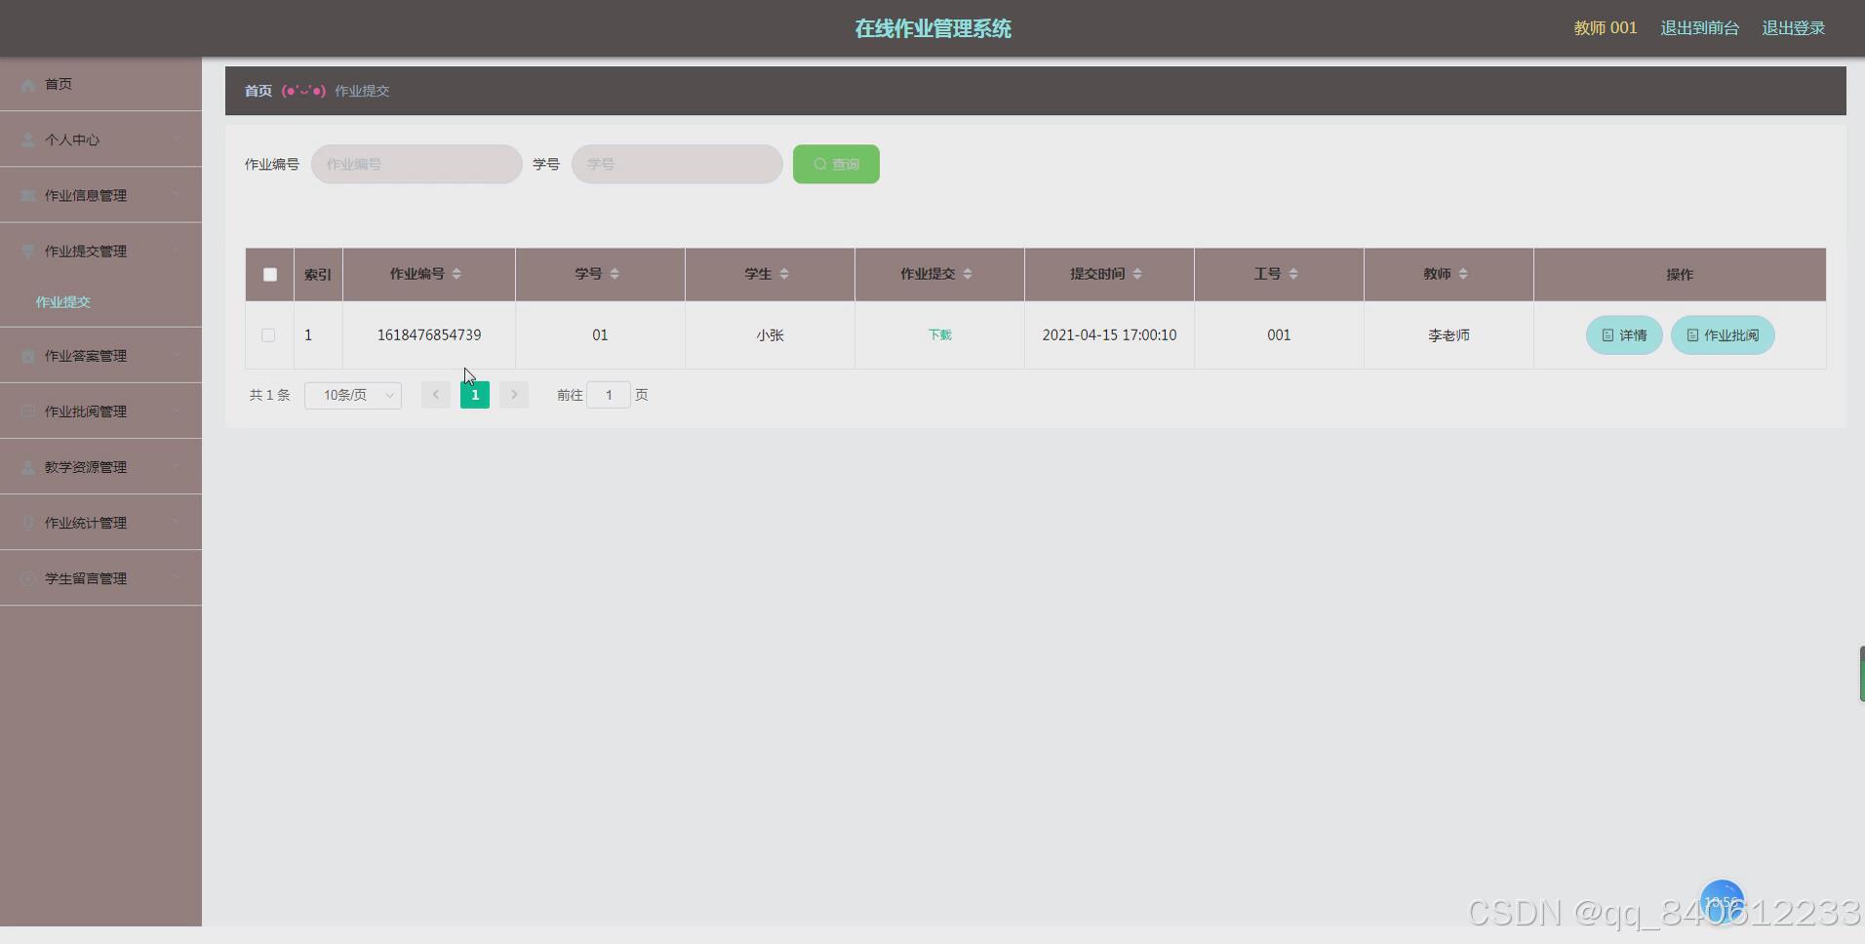
Task: Click the 作业批阅 button in the row
Action: point(1723,335)
